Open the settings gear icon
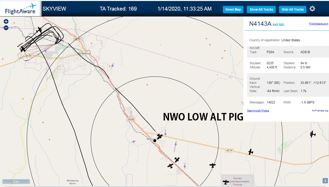The height and width of the screenshot is (187, 329). pos(312,9)
